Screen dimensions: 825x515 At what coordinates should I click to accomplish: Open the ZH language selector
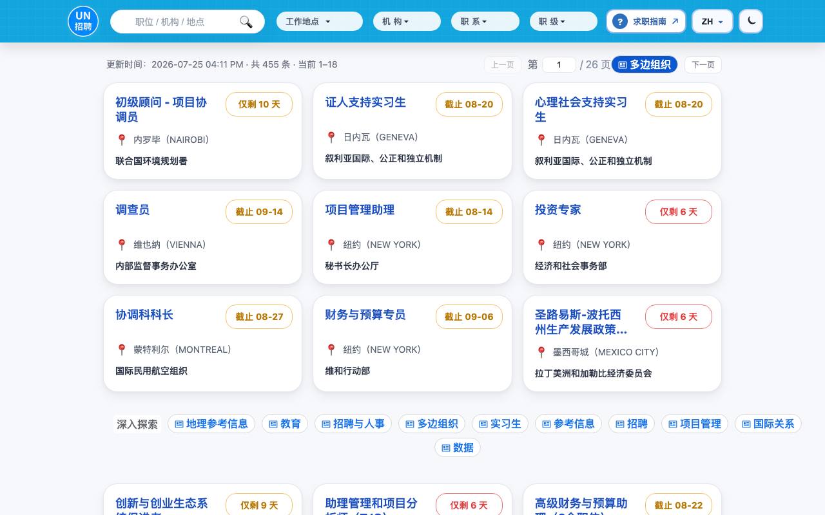point(712,21)
